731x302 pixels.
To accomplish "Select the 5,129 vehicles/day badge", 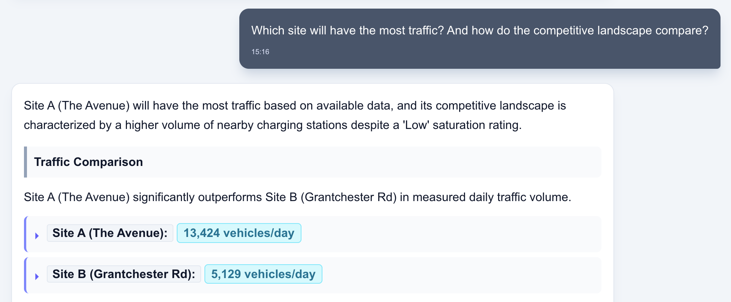I will point(263,274).
